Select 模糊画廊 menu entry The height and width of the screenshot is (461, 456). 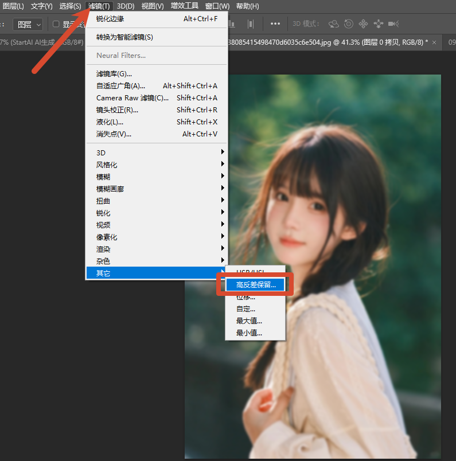click(157, 189)
